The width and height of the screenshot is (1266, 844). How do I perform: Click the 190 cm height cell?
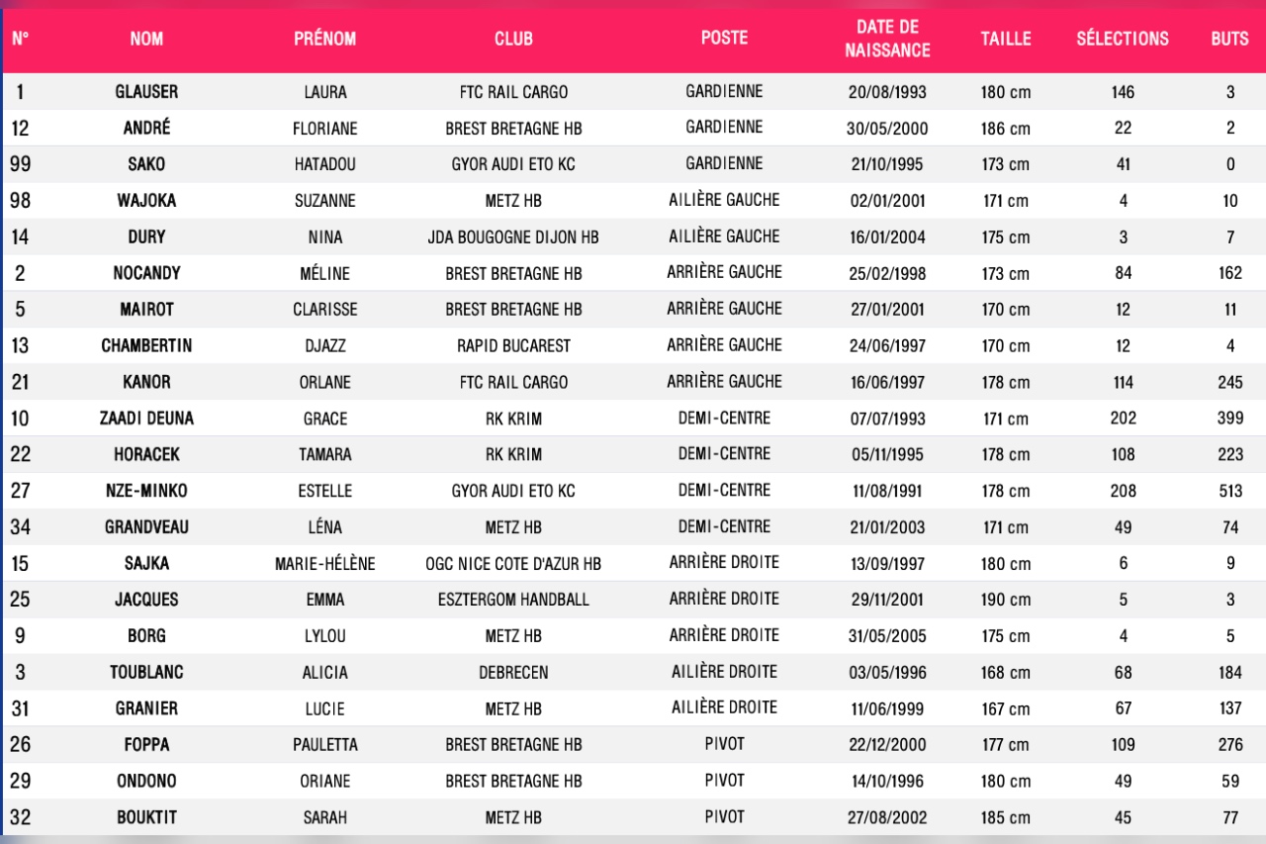[1006, 600]
